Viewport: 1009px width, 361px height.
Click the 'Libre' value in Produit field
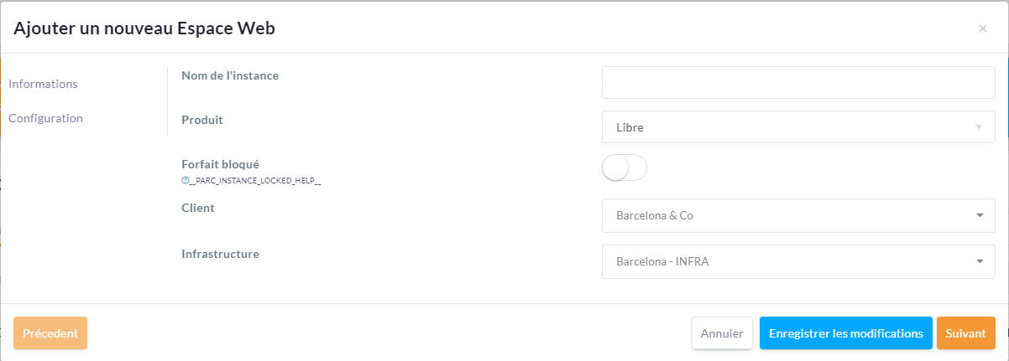pyautogui.click(x=630, y=127)
